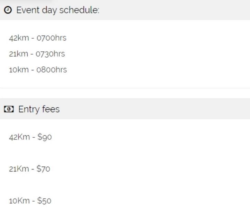Select the 42Km label under Entry fees

pyautogui.click(x=19, y=137)
